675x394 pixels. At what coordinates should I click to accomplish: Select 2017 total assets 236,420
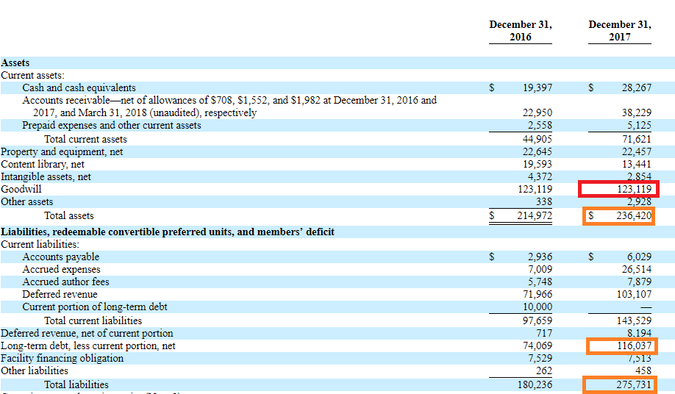coord(634,216)
